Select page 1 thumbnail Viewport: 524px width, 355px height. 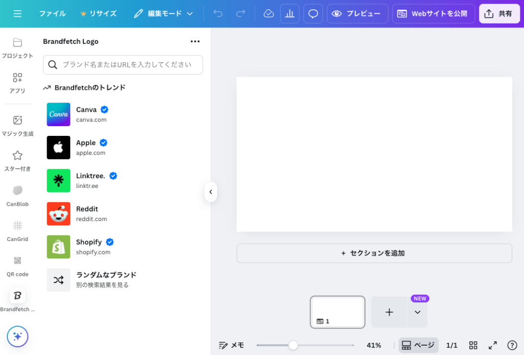pyautogui.click(x=338, y=312)
